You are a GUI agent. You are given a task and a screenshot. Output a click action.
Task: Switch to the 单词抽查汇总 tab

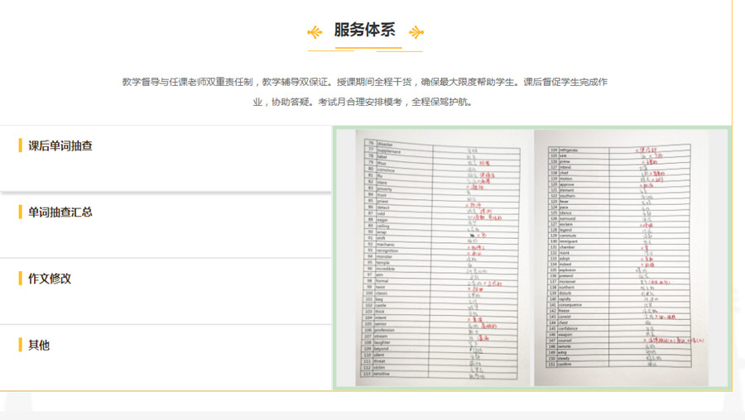60,212
